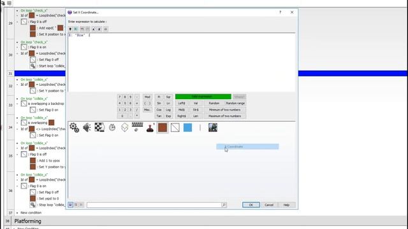This screenshot has height=229, width=408.
Task: Select the white diagonal-line object icon in dialog
Action: pyautogui.click(x=175, y=127)
